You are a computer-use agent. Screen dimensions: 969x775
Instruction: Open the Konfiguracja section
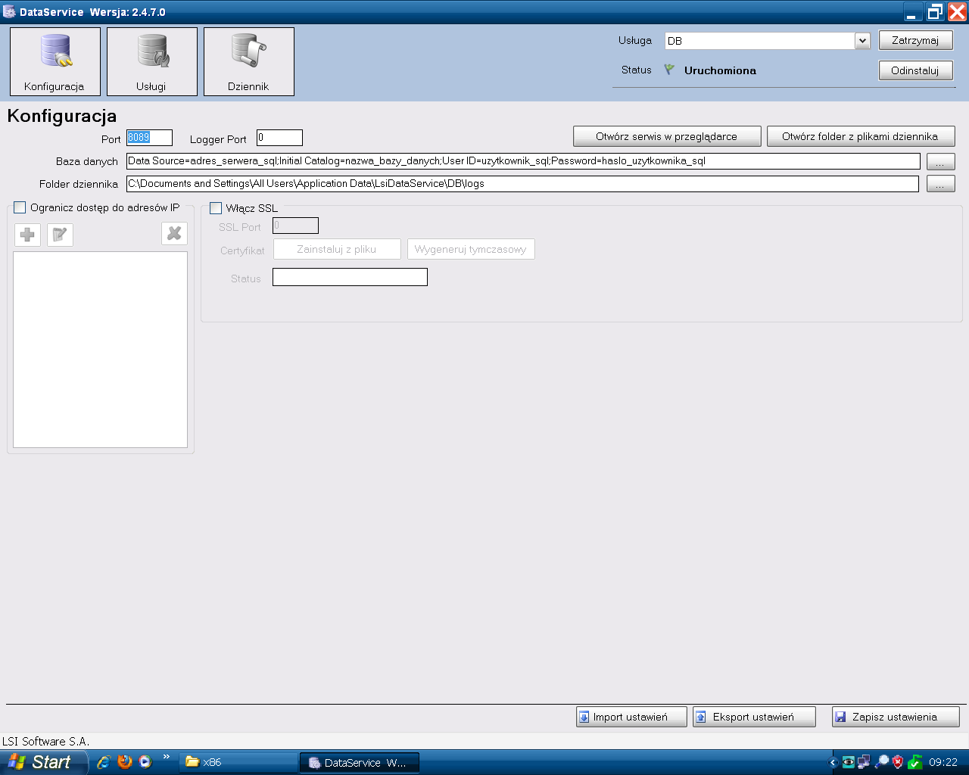[55, 62]
